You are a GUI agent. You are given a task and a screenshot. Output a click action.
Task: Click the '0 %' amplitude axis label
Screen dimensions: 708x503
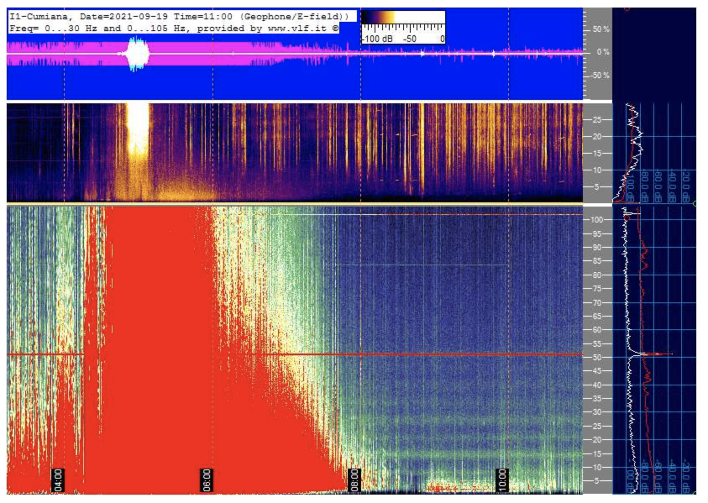pyautogui.click(x=603, y=52)
